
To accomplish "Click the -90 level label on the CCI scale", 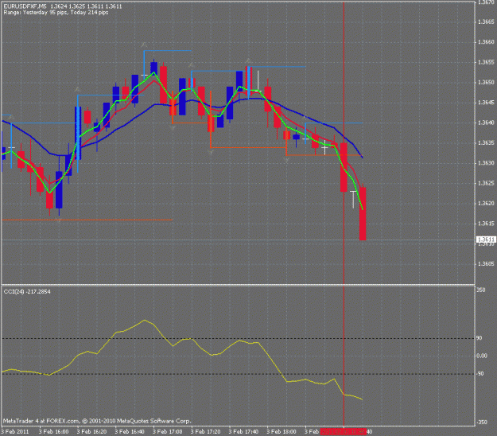I will [480, 374].
